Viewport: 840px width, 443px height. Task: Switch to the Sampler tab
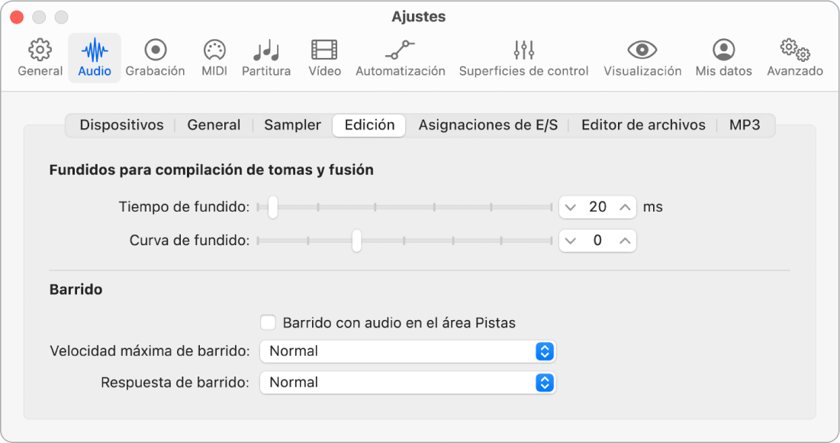pyautogui.click(x=292, y=125)
